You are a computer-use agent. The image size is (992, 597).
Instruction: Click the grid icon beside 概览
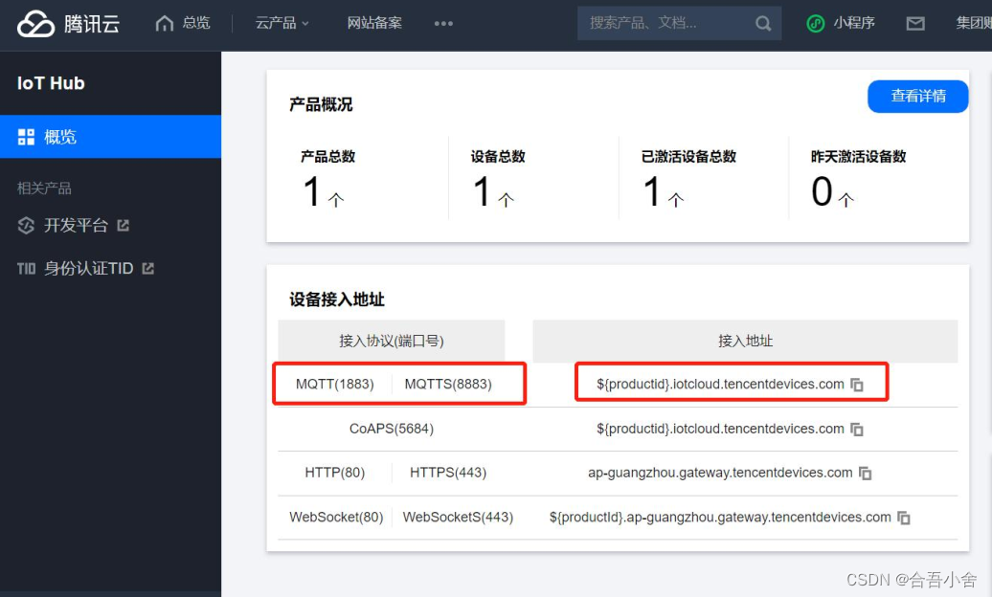coord(26,137)
